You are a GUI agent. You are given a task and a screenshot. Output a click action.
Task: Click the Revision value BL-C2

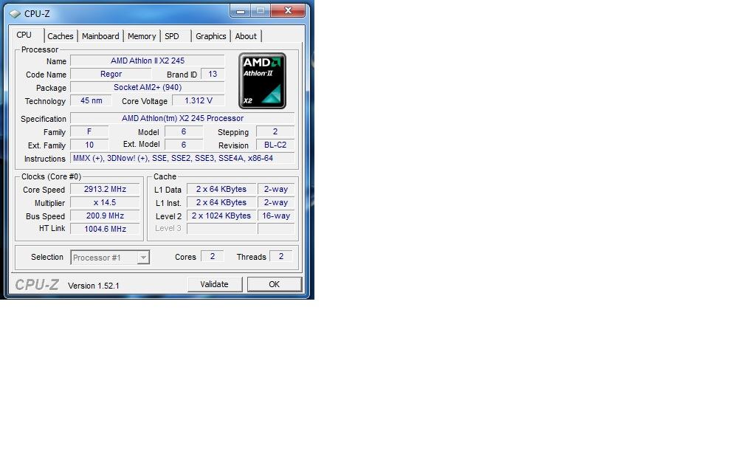coord(275,145)
